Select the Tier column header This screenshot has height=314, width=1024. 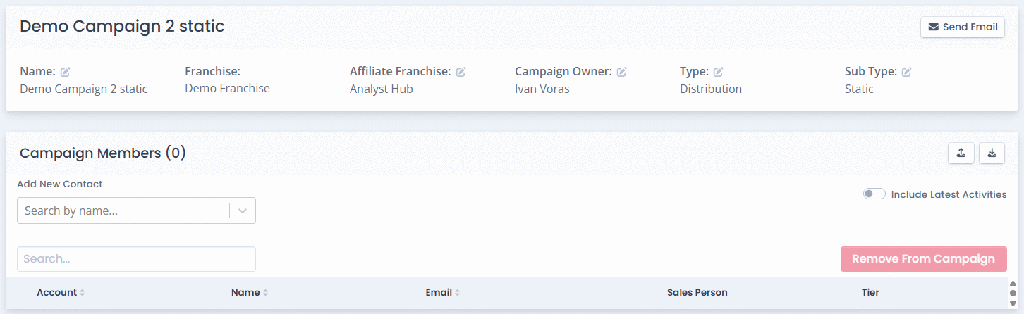tap(870, 293)
